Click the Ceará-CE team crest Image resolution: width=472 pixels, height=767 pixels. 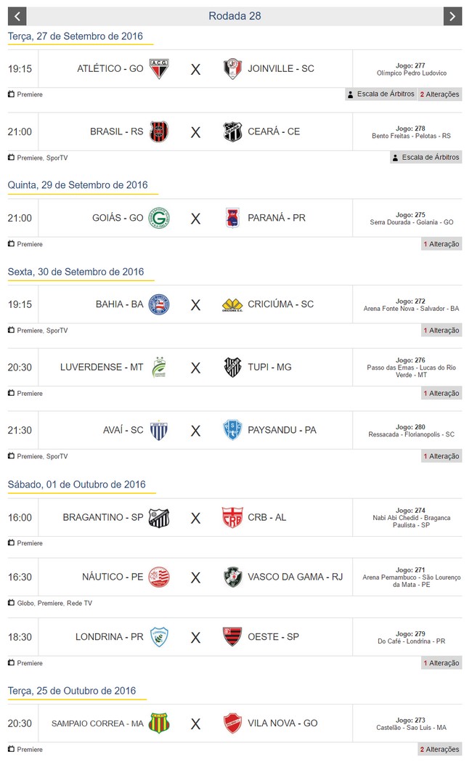[232, 131]
